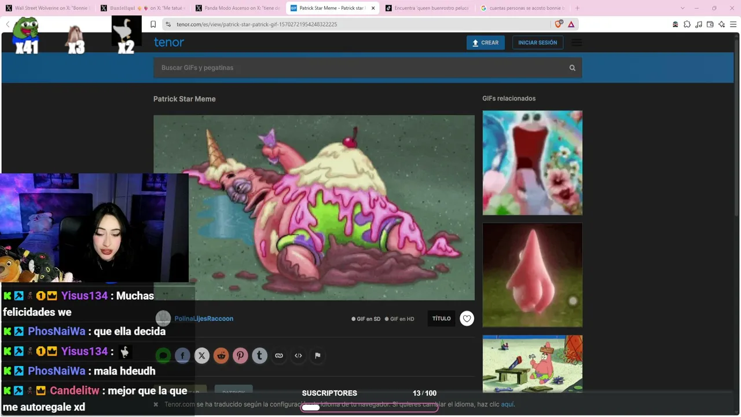This screenshot has height=417, width=741.
Task: Share the GIF on X
Action: pos(201,356)
